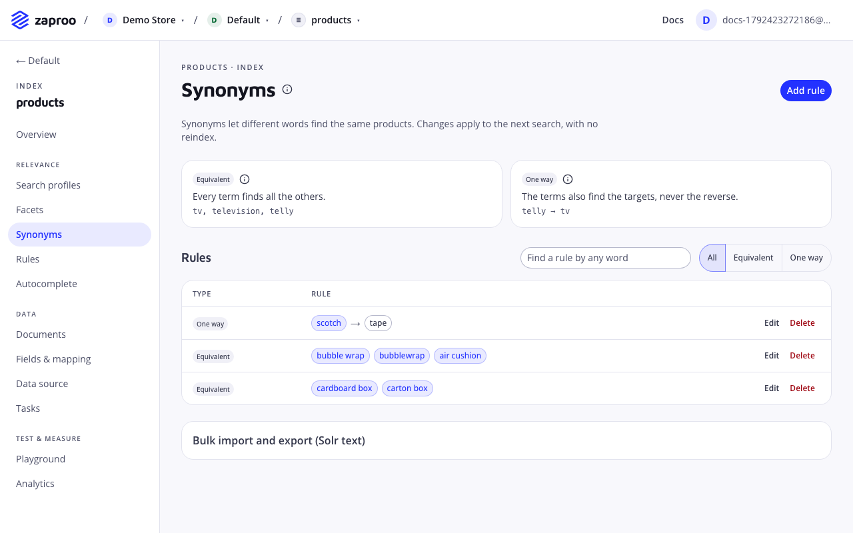Open the Playground page
The image size is (853, 533).
pos(79,459)
